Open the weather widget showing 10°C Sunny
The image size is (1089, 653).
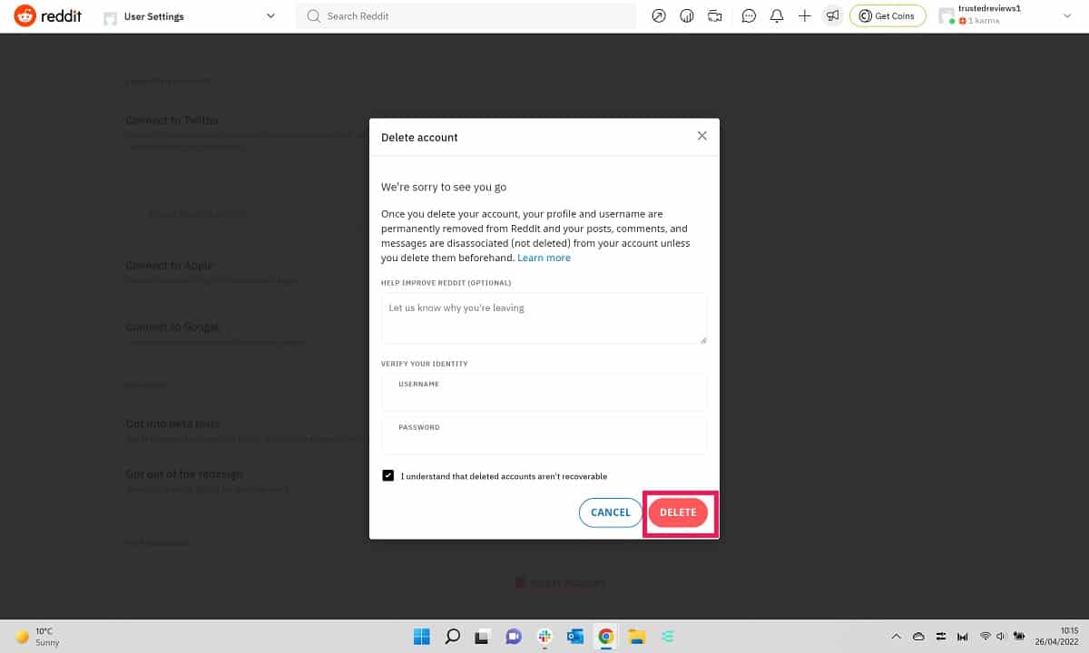36,637
